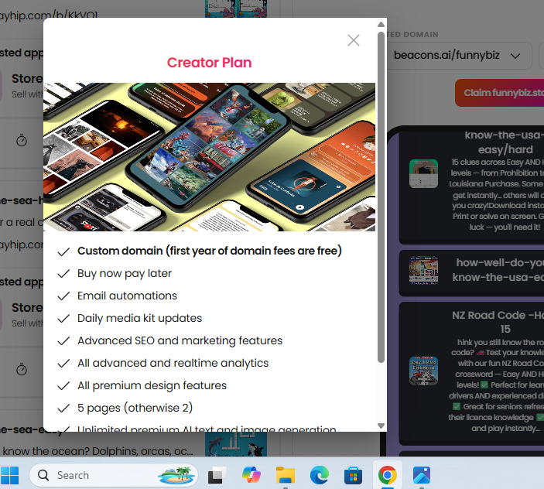Click 'Advanced SEO and marketing features' text
The image size is (544, 489).
click(x=180, y=340)
